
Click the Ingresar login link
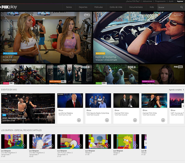pyautogui.click(x=180, y=1)
